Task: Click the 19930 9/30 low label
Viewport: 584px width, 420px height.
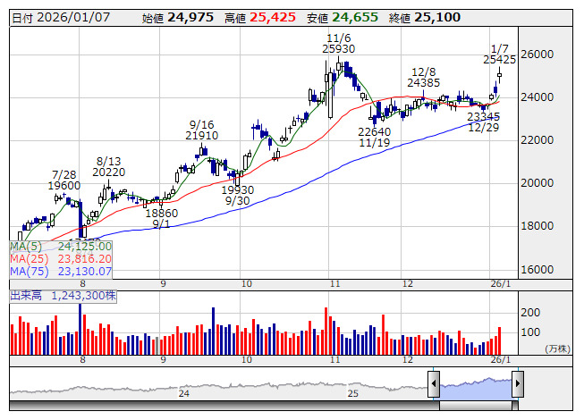Action: pyautogui.click(x=237, y=196)
